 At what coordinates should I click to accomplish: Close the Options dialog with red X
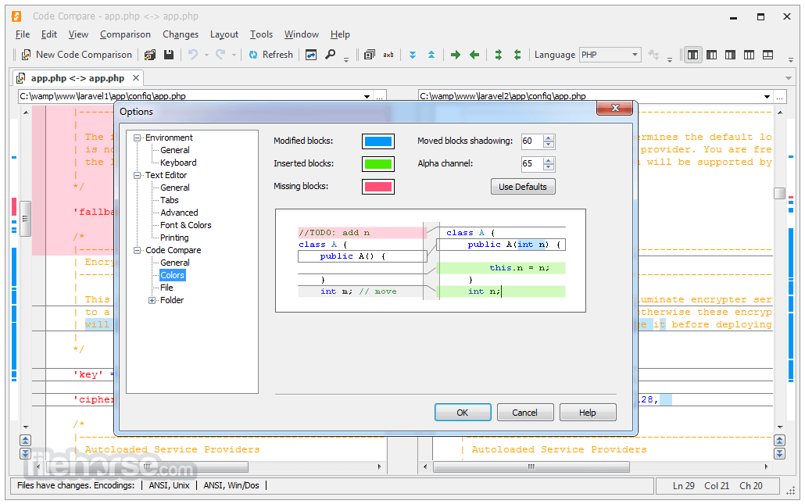(615, 108)
